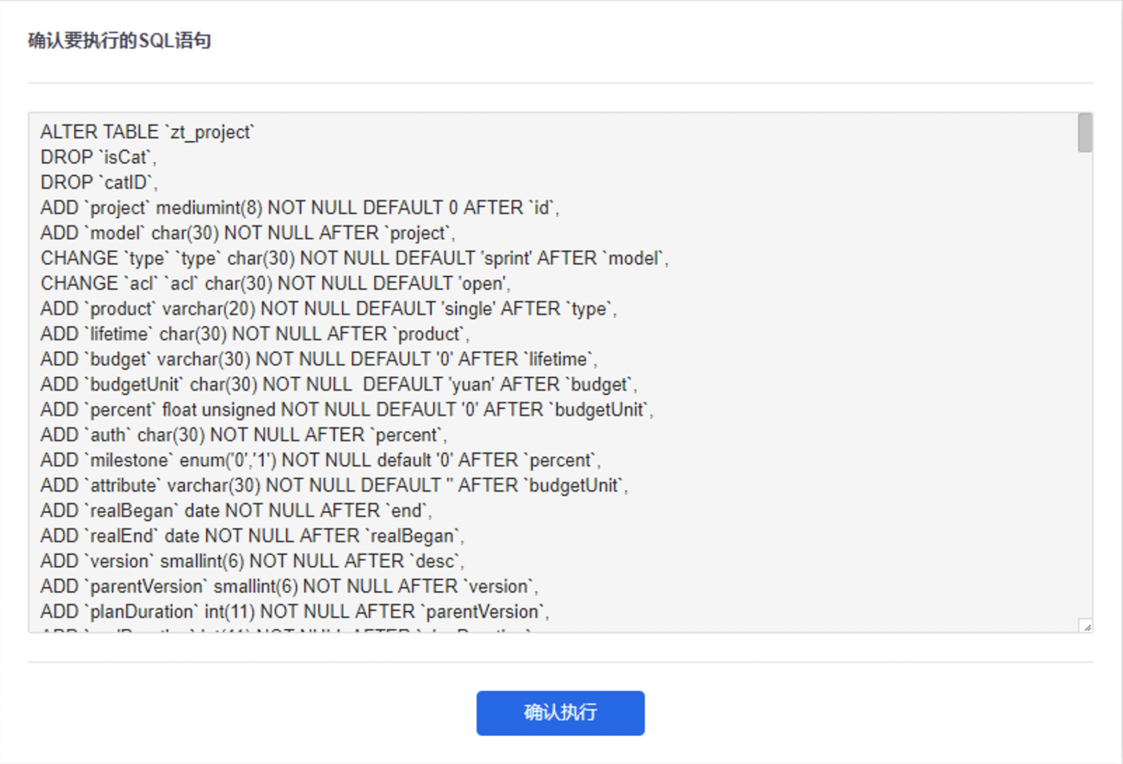1123x764 pixels.
Task: Click the textarea resize handle
Action: (1086, 626)
